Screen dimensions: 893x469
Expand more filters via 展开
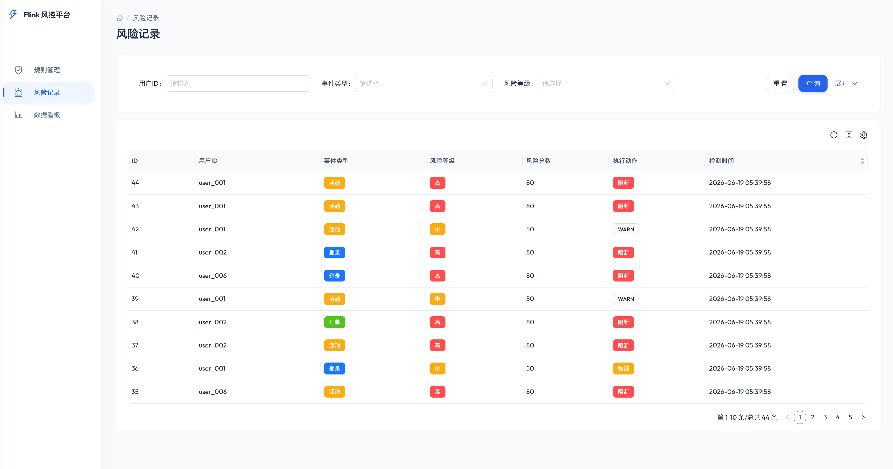coord(846,84)
